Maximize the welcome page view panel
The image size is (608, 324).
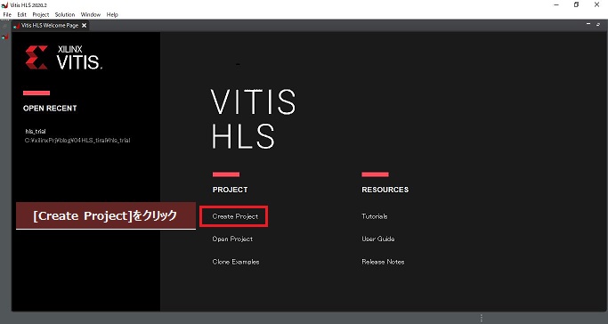click(x=598, y=24)
